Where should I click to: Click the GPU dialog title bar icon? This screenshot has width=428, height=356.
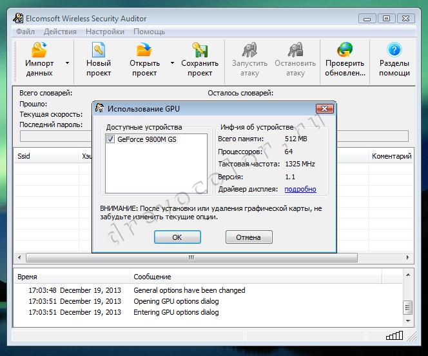tap(100, 108)
